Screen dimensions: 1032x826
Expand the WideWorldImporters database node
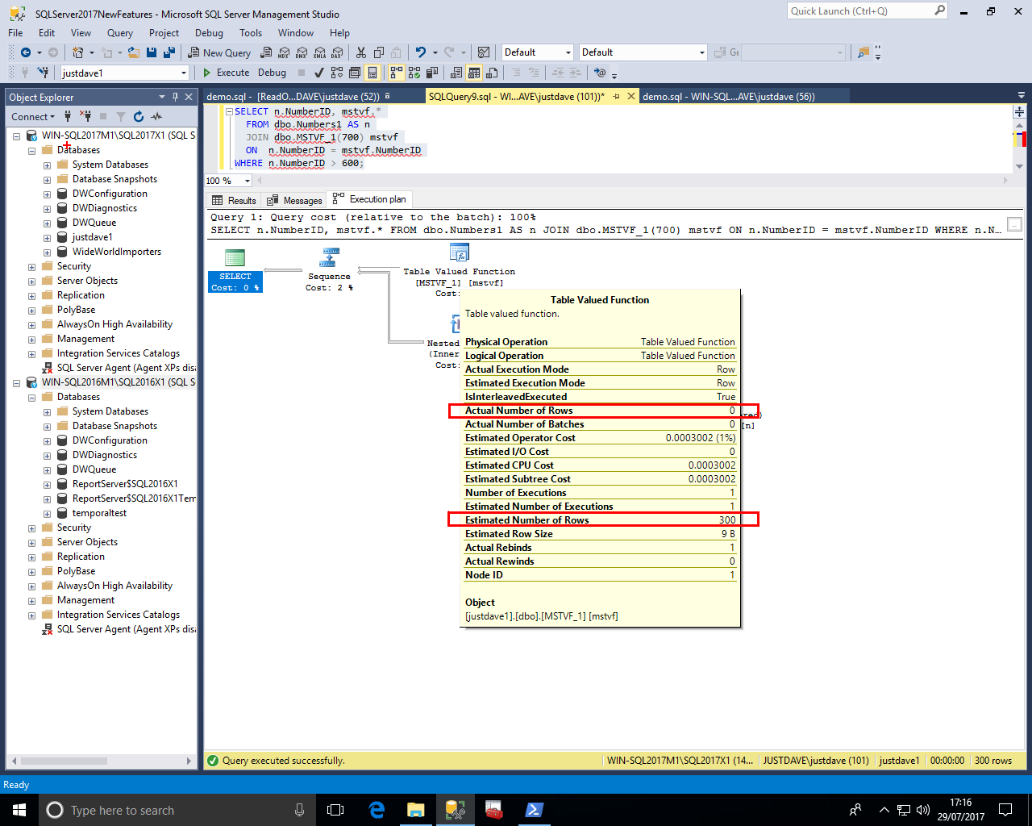tap(47, 252)
